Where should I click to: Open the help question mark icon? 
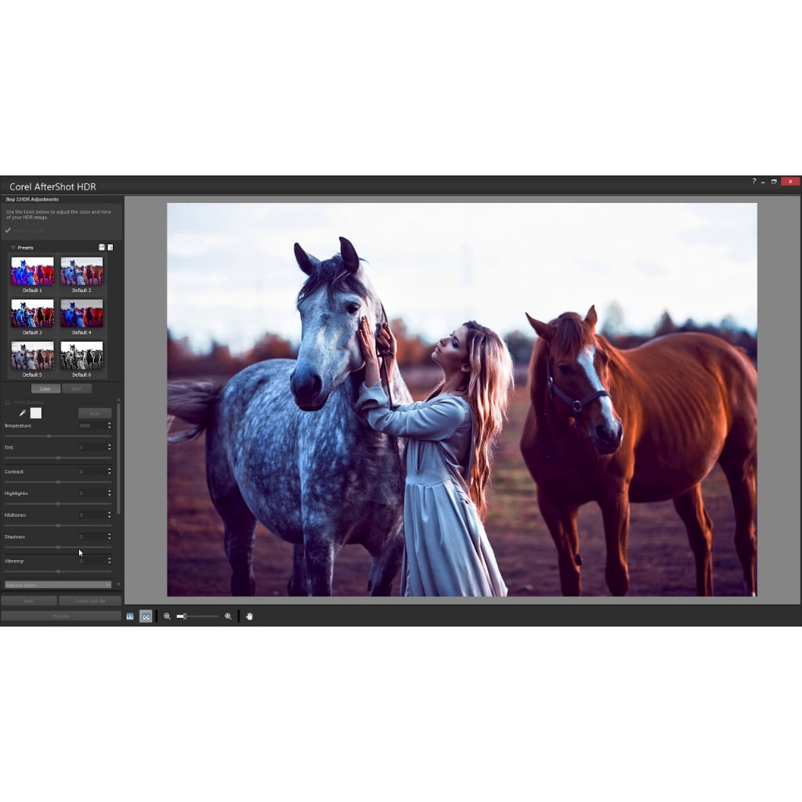pyautogui.click(x=754, y=182)
